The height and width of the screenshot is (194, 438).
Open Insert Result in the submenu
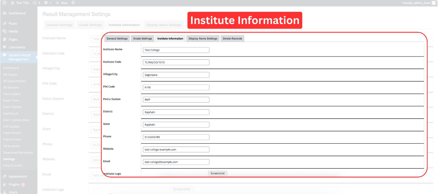point(12,133)
